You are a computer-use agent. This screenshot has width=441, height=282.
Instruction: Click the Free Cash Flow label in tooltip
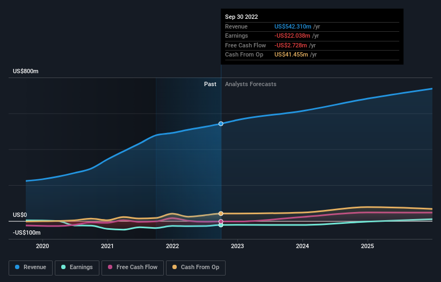click(x=245, y=45)
